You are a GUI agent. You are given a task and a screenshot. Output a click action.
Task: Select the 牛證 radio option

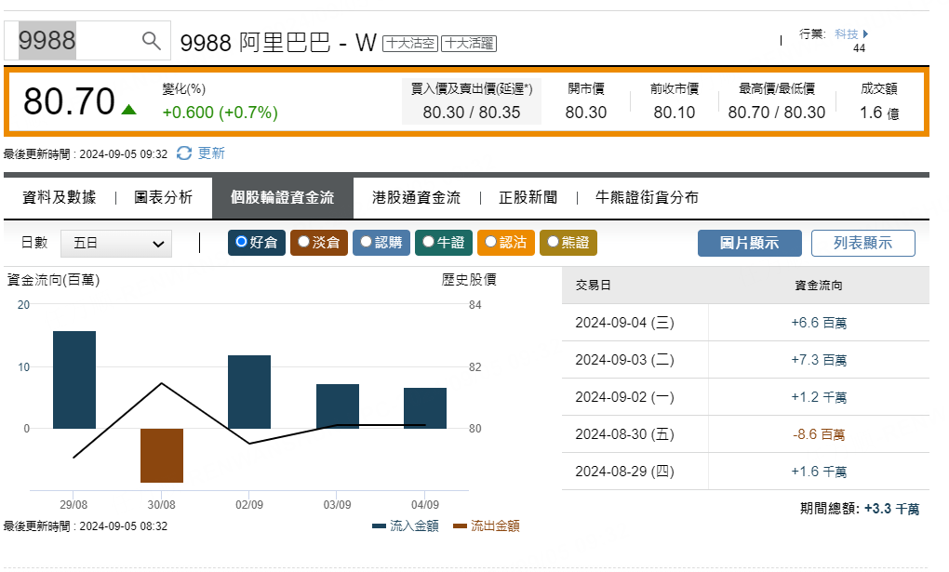click(444, 243)
